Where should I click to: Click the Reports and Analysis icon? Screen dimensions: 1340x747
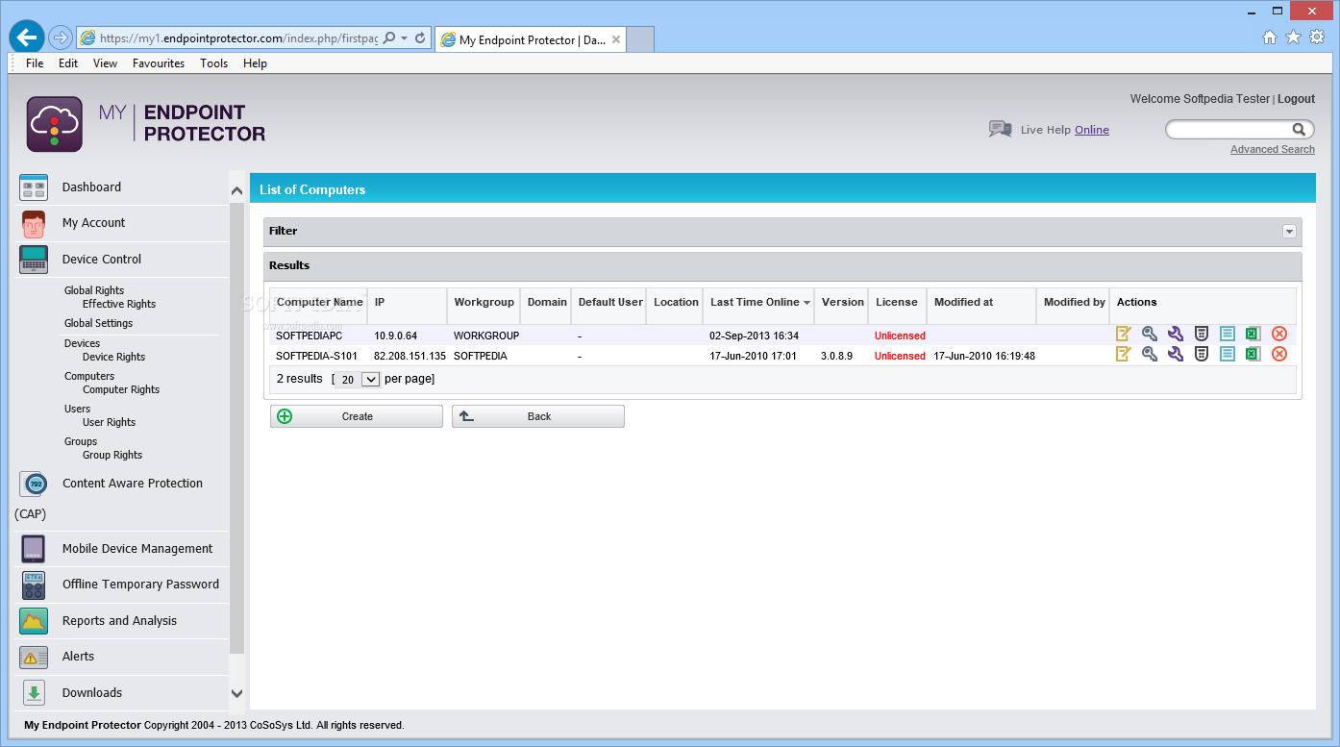(34, 621)
